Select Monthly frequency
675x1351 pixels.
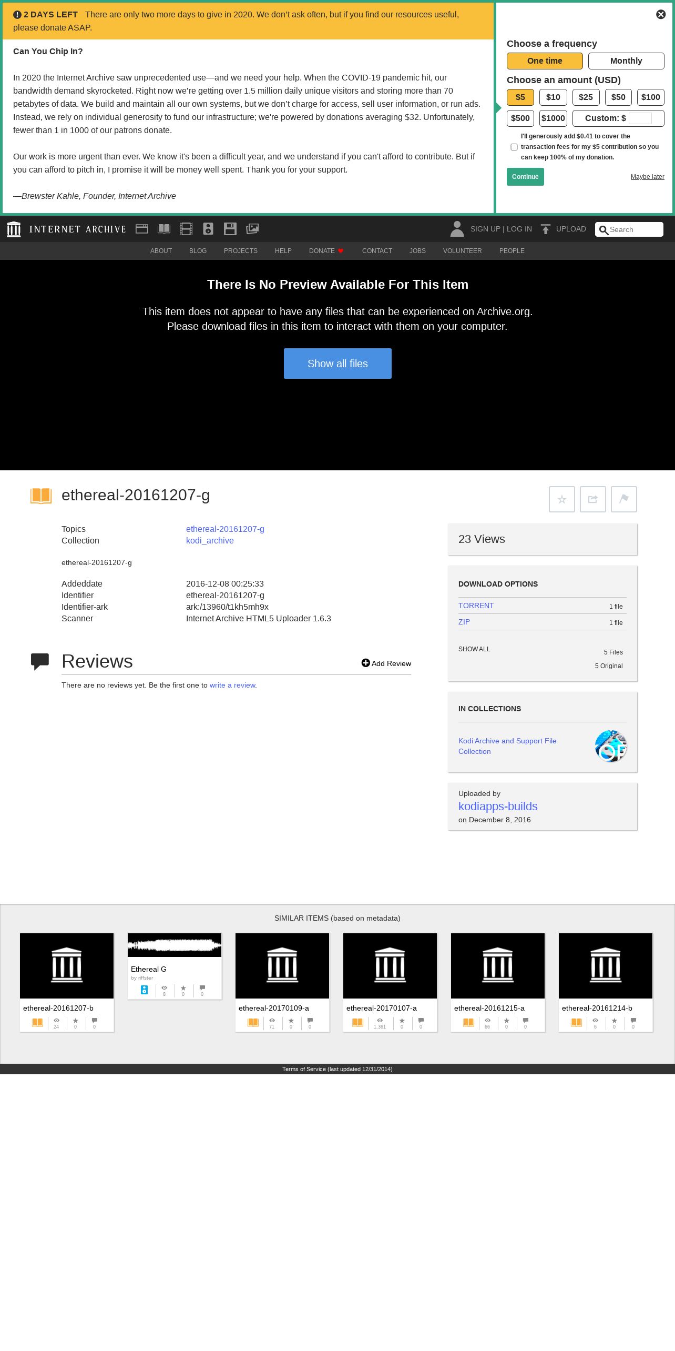[626, 61]
